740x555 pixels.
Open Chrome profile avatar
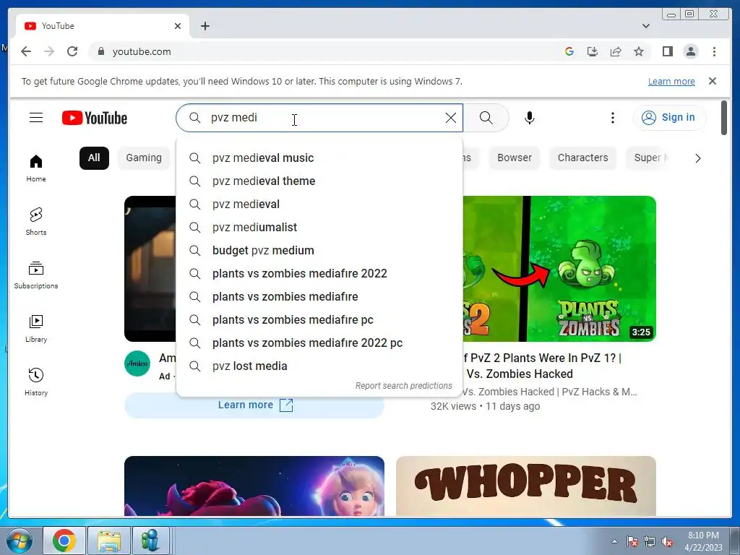690,51
